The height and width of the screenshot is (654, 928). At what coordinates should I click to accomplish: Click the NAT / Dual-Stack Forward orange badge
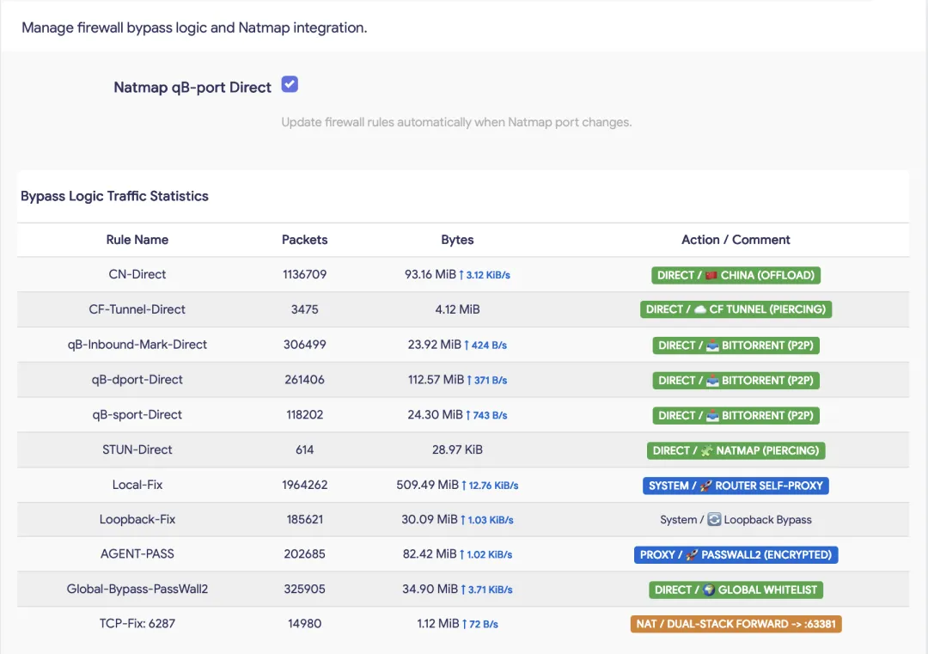(736, 624)
